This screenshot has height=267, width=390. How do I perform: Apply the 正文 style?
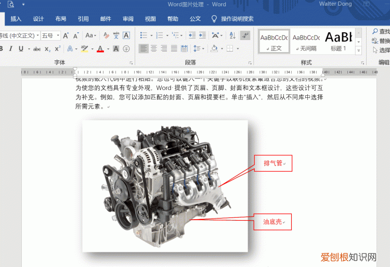(274, 41)
